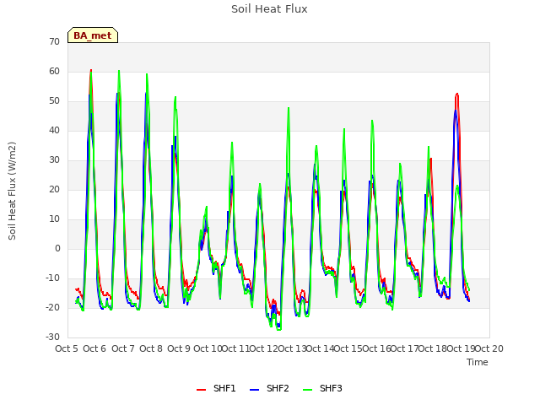Click the Oct 8 x-axis tick label

pyautogui.click(x=151, y=348)
